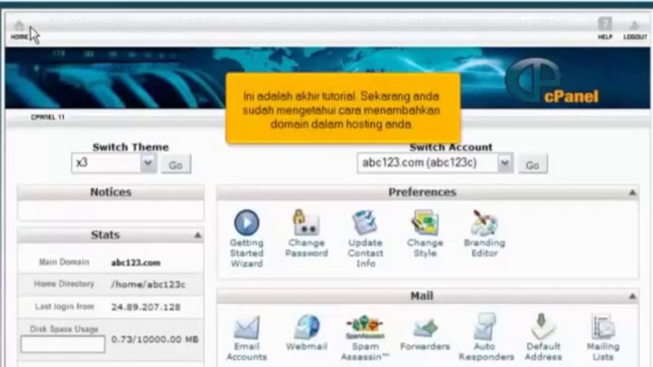Click the Disk Space Usage bar
The height and width of the screenshot is (367, 653).
tap(63, 344)
